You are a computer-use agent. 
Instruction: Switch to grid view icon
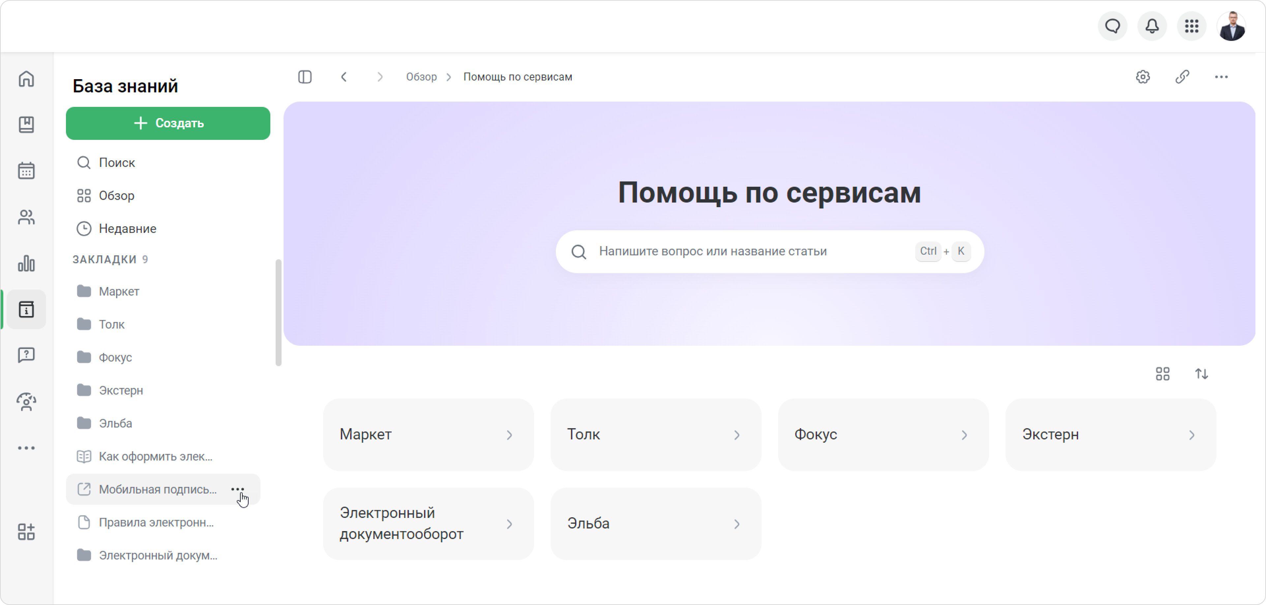click(x=1162, y=374)
